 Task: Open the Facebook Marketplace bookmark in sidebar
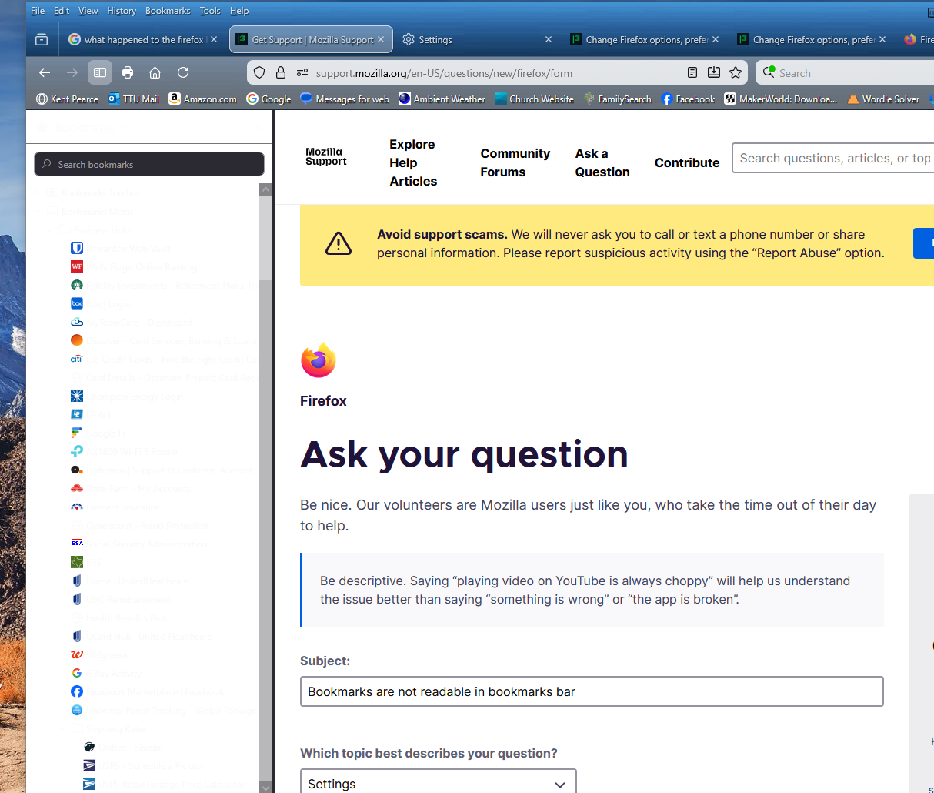point(147,691)
